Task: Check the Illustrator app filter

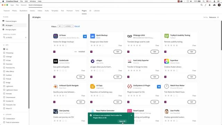Action: pyautogui.click(x=4, y=64)
